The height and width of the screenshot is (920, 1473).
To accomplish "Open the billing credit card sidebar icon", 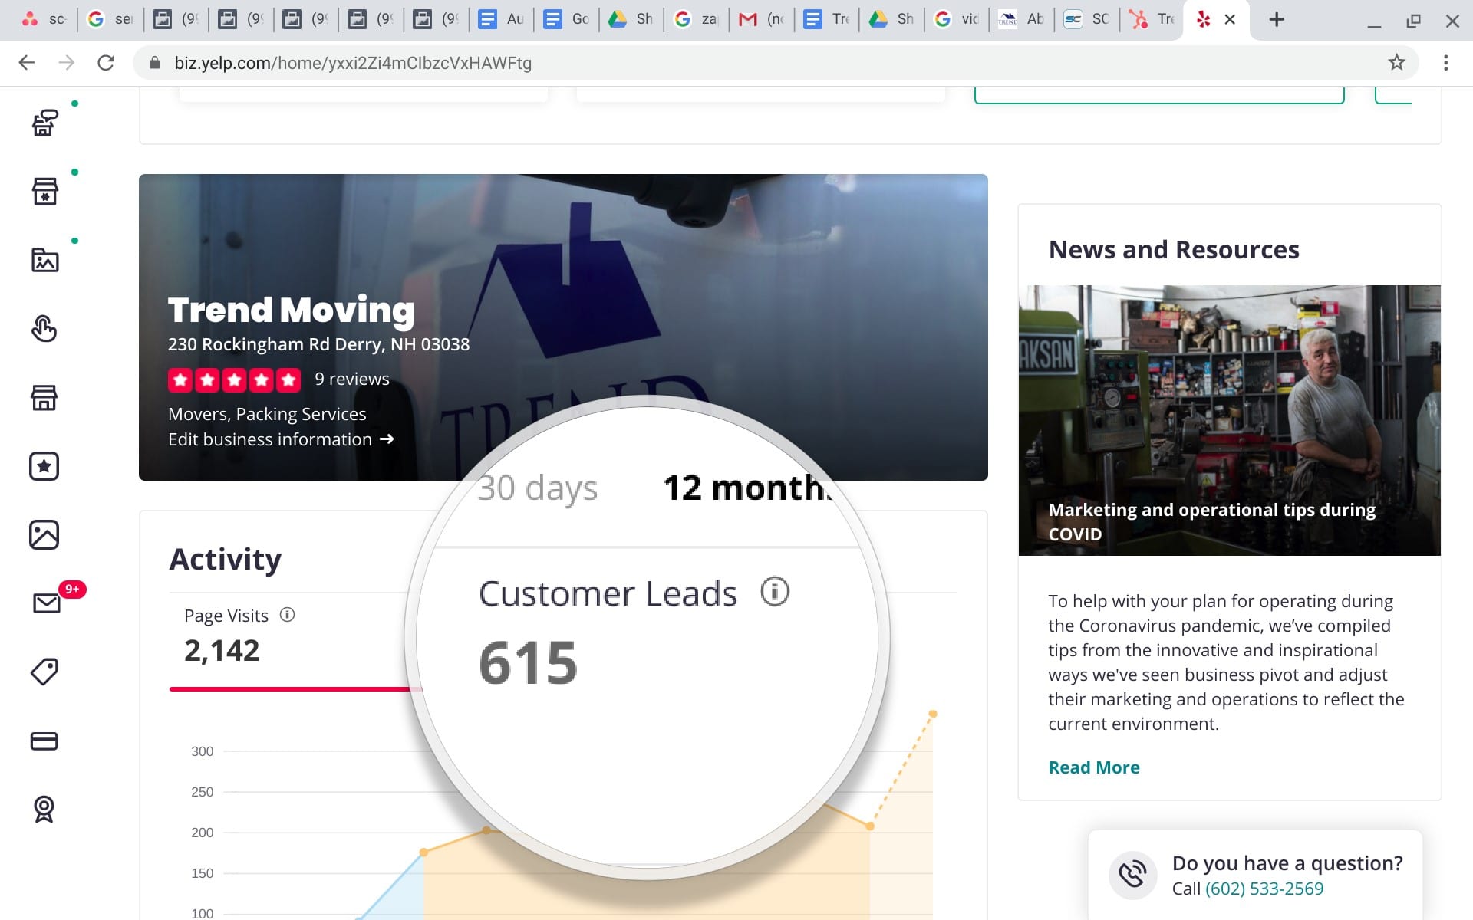I will click(x=44, y=741).
